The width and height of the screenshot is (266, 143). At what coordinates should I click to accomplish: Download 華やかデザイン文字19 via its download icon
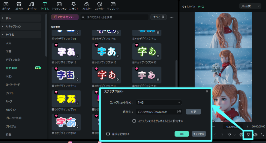coord(158,80)
